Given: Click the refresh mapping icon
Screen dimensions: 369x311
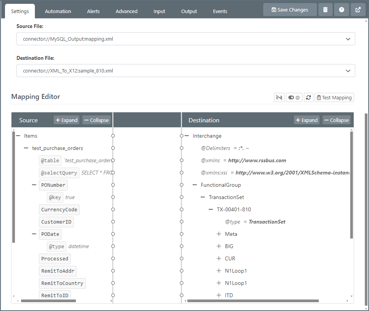Looking at the screenshot, I should point(308,97).
